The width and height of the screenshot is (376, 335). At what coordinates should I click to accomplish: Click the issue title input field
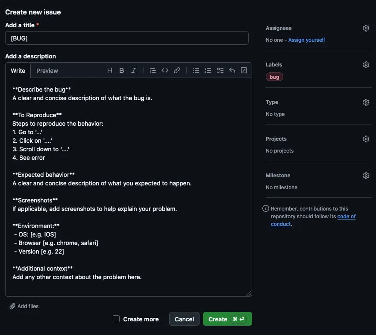tap(127, 38)
